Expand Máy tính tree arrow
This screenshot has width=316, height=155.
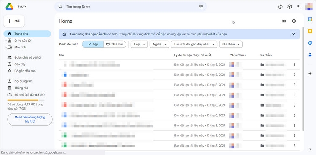coord(6,47)
